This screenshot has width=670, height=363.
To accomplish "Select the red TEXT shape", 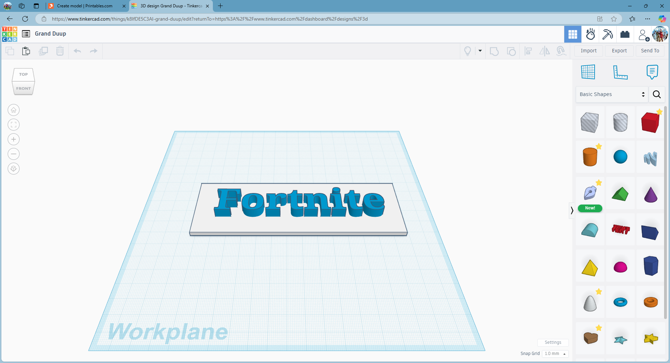I will [620, 229].
